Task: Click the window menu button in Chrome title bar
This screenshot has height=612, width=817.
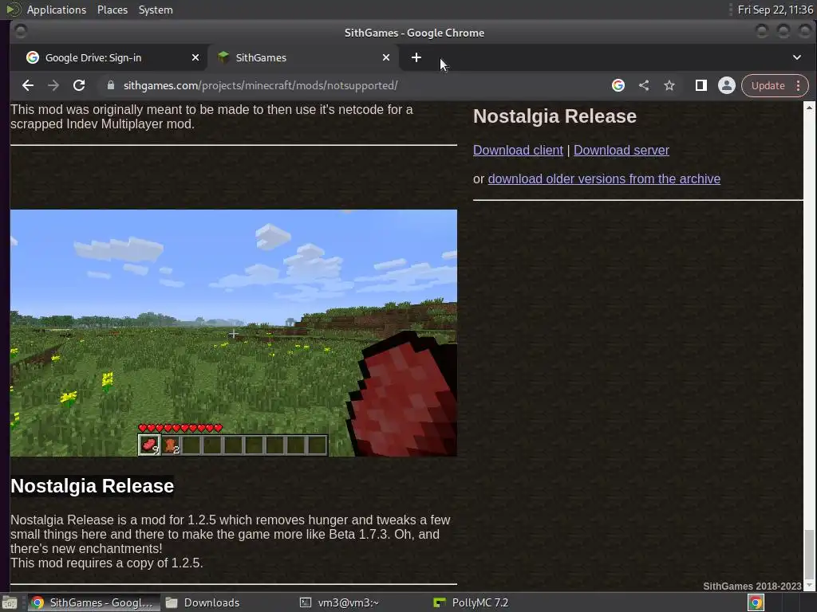Action: [x=21, y=32]
